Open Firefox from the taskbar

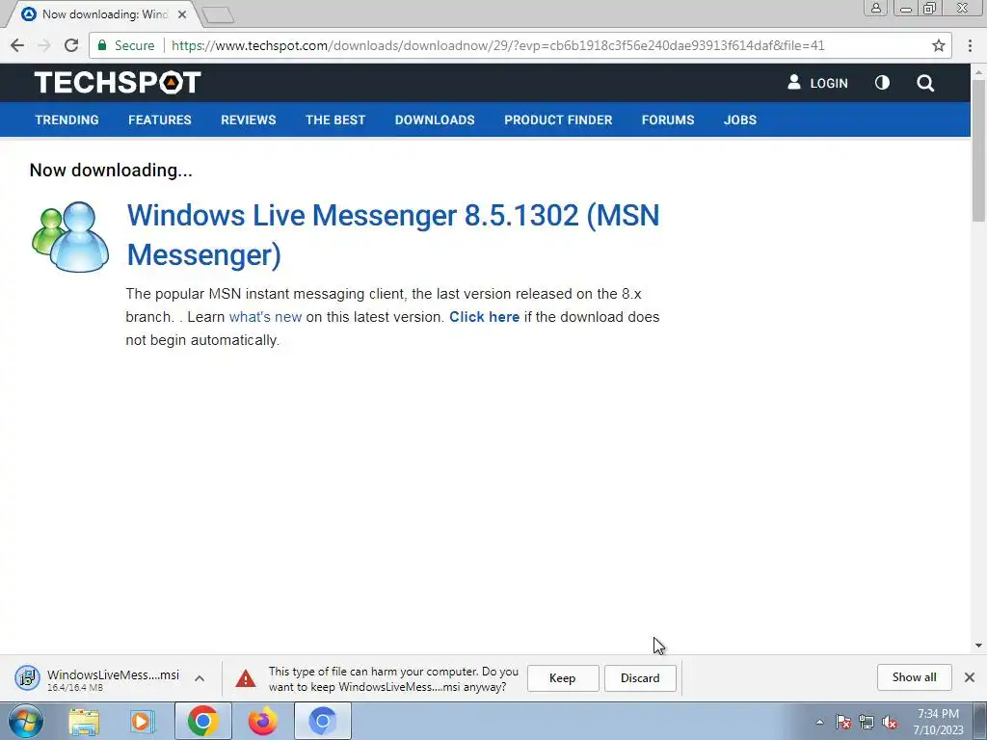[x=262, y=721]
